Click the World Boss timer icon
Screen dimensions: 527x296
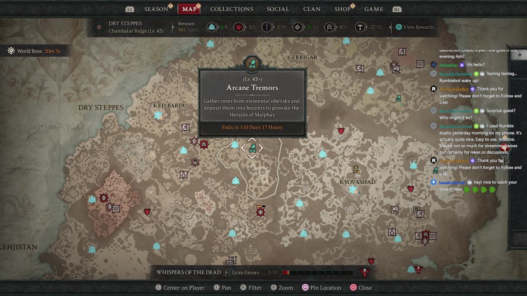(x=11, y=51)
